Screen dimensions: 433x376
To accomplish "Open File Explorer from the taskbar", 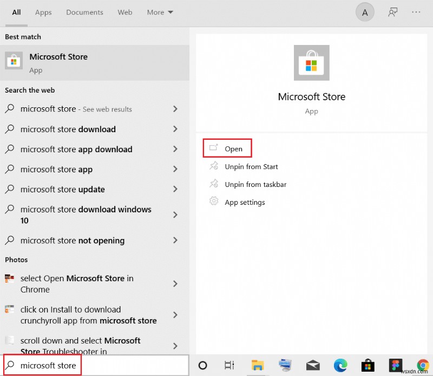I will click(x=258, y=366).
